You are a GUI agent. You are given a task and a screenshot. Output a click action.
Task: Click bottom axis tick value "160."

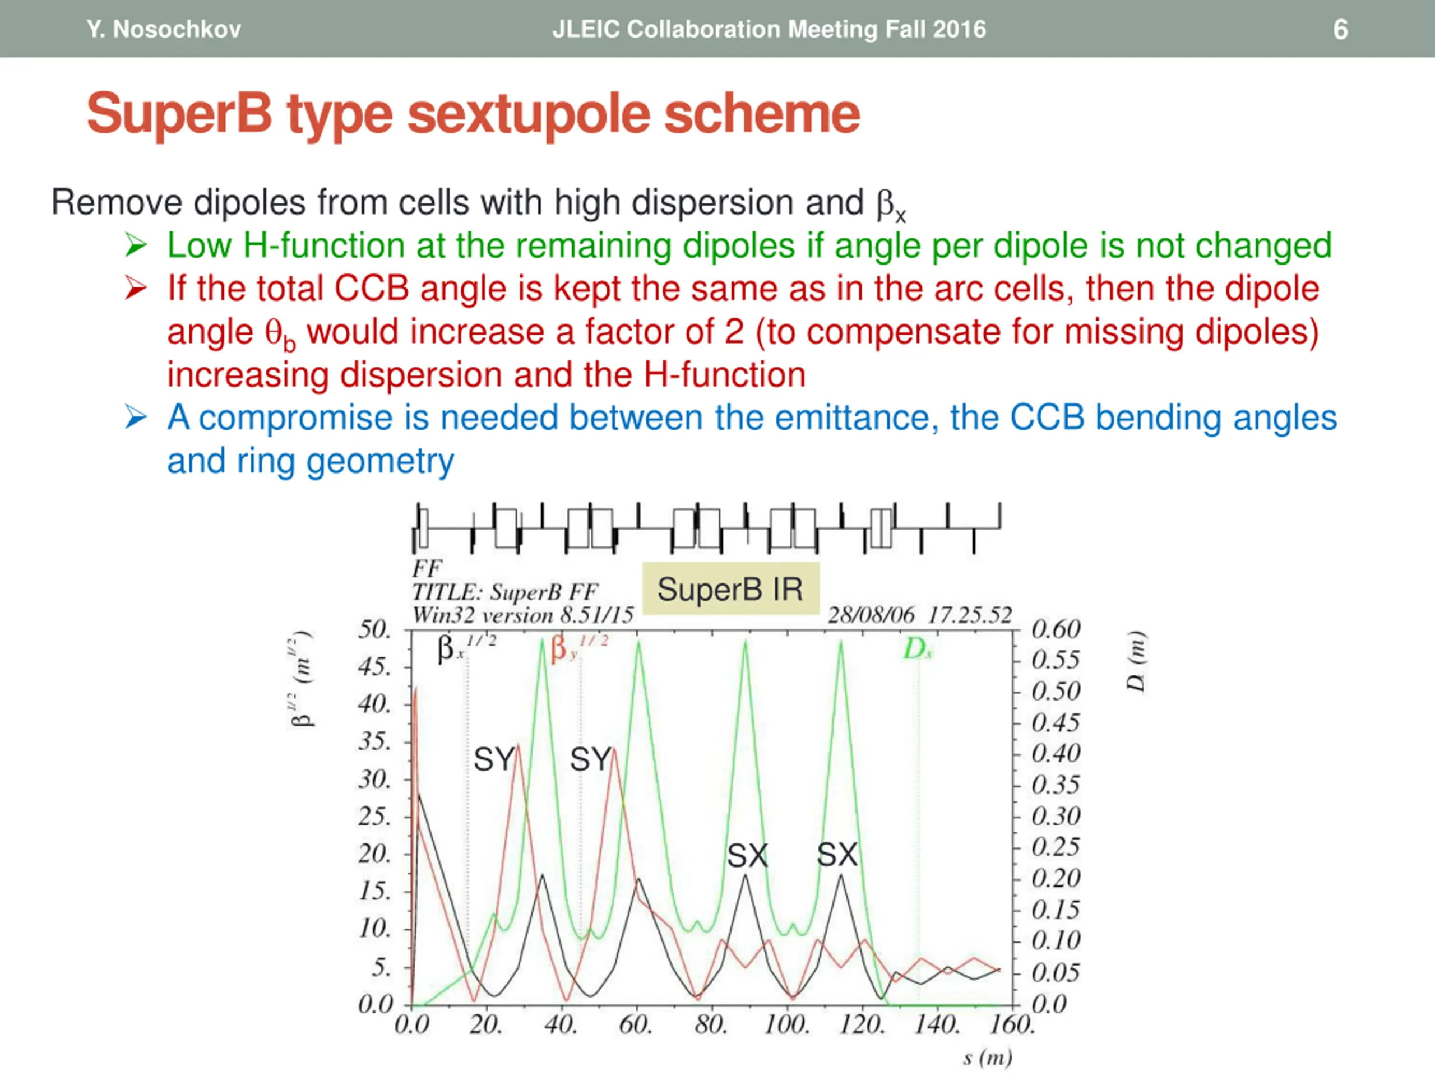(x=1012, y=1025)
